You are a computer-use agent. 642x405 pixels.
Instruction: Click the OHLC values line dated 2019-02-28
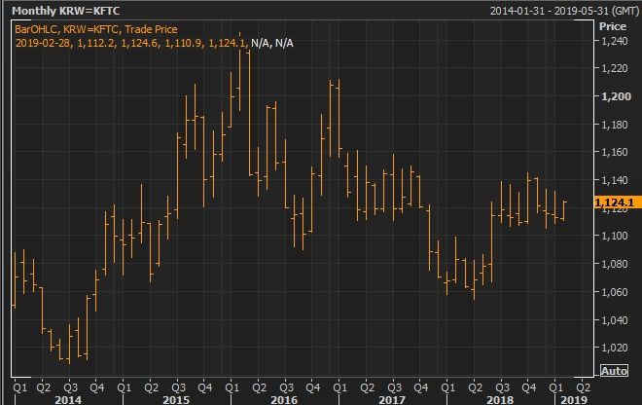(x=154, y=43)
